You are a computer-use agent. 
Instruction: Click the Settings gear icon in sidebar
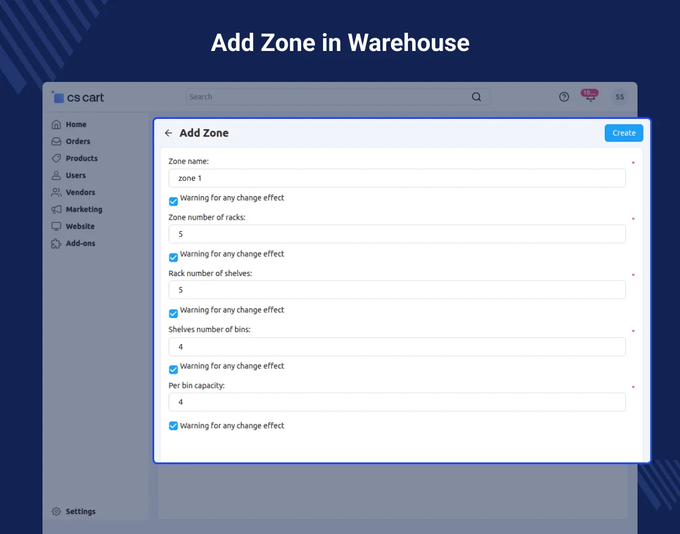point(56,512)
